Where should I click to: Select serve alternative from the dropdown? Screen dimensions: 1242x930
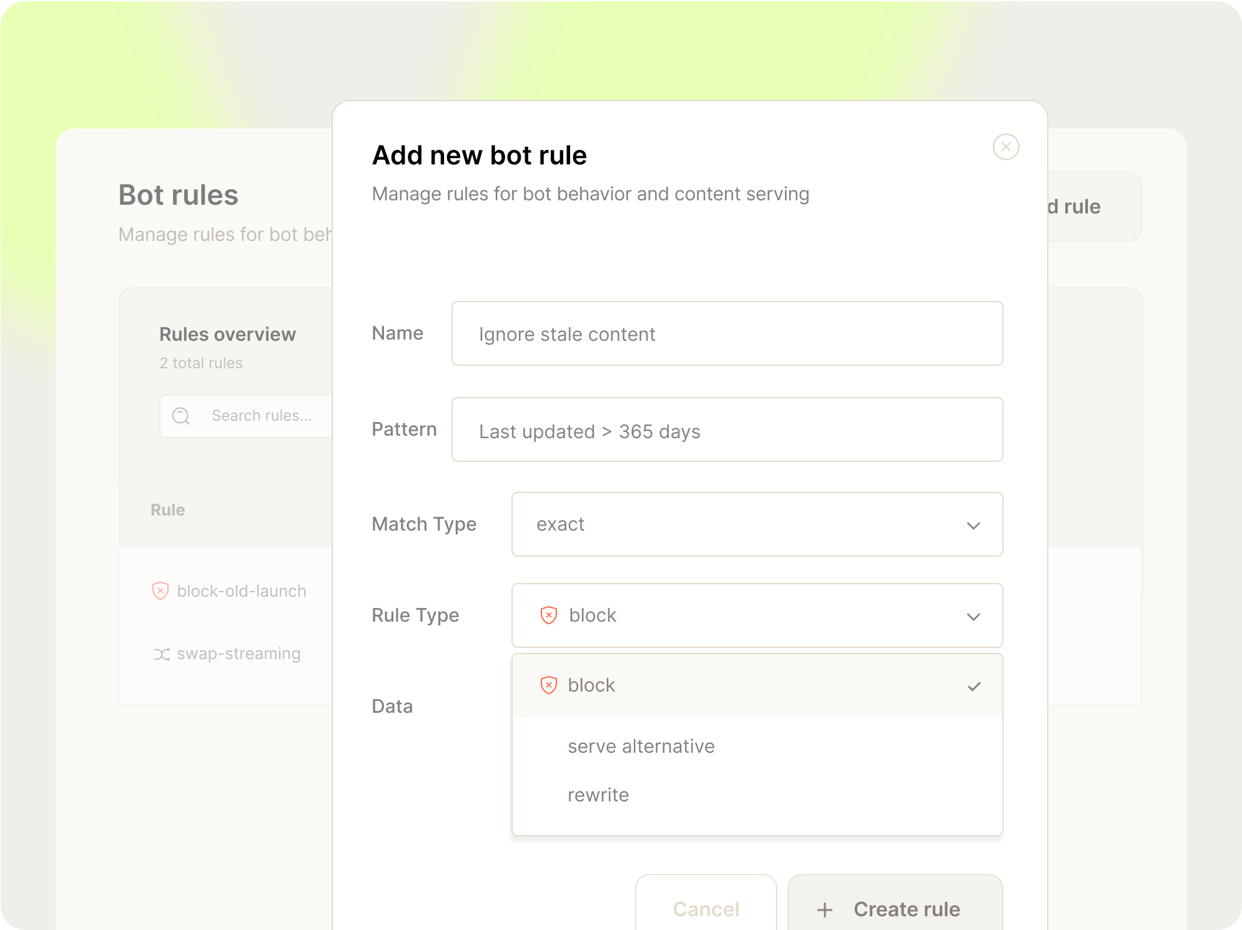tap(641, 746)
